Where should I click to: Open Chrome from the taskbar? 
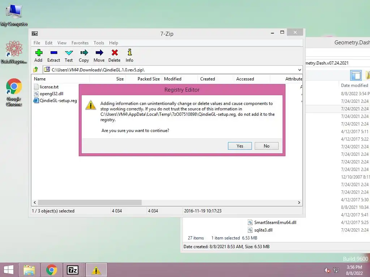[x=51, y=270]
